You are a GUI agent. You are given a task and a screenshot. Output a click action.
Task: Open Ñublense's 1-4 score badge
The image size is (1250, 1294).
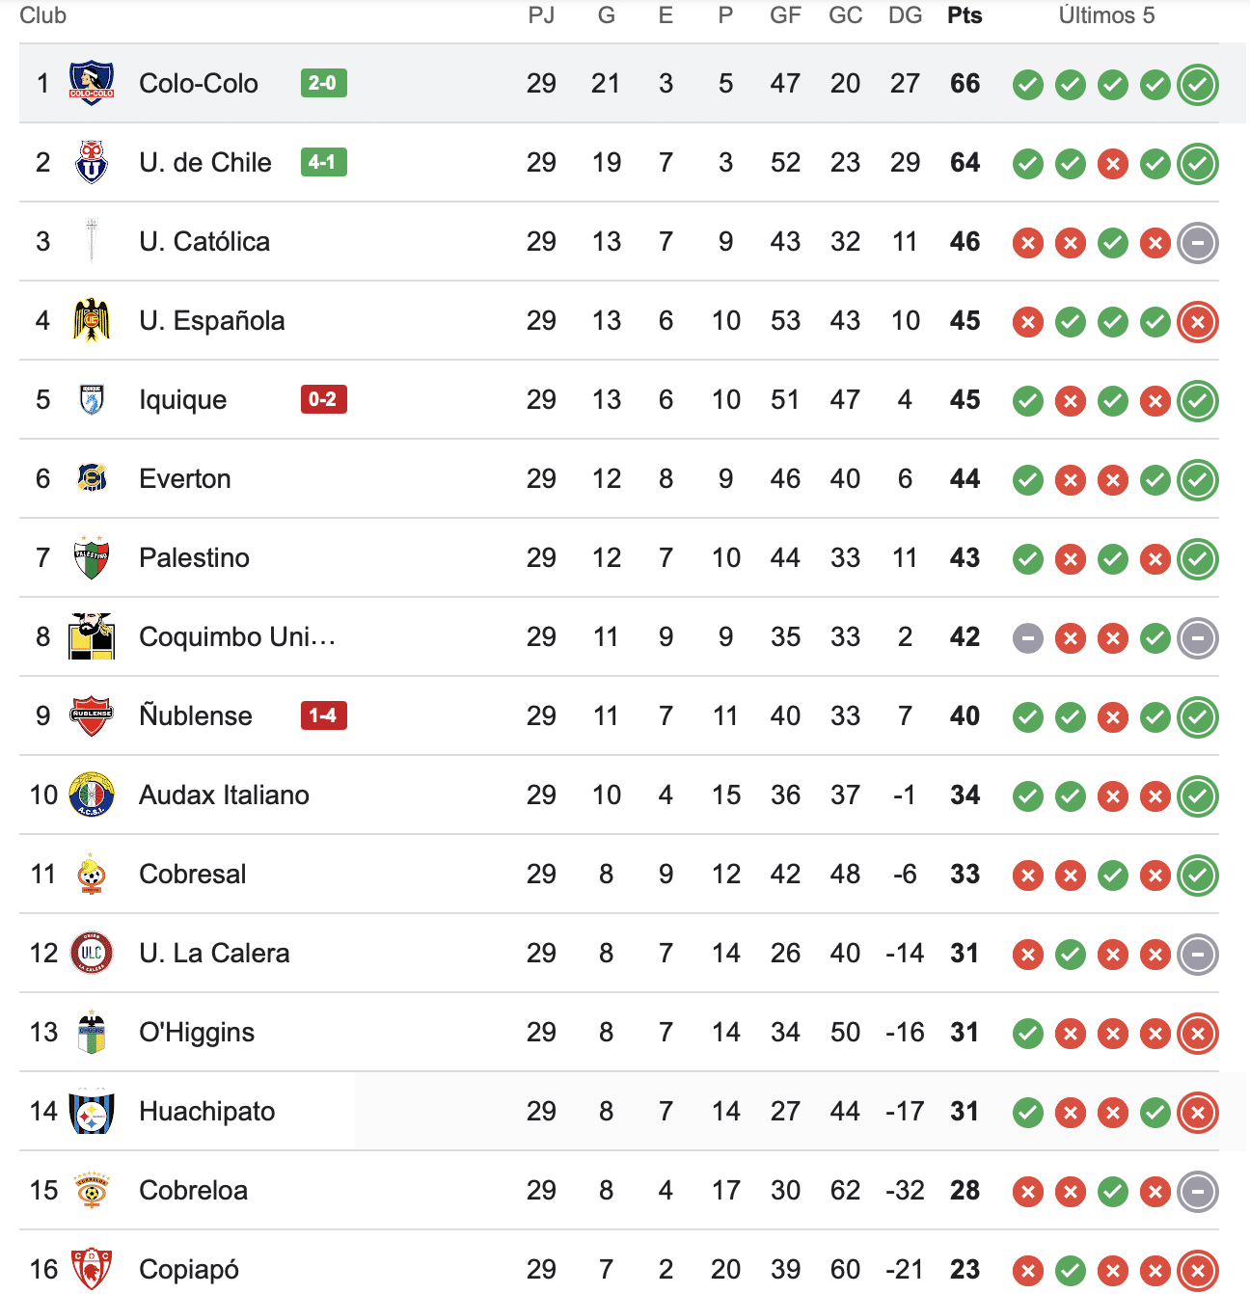pos(323,716)
